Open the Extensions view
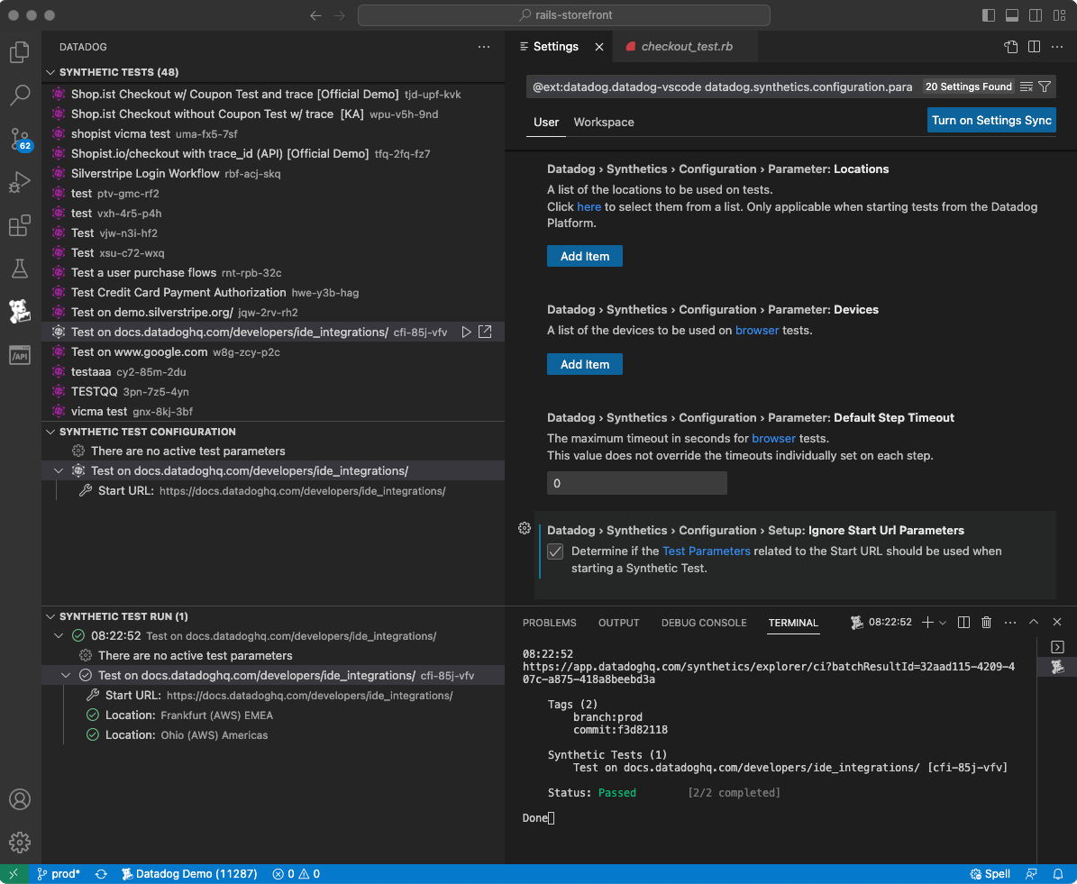 pyautogui.click(x=20, y=225)
